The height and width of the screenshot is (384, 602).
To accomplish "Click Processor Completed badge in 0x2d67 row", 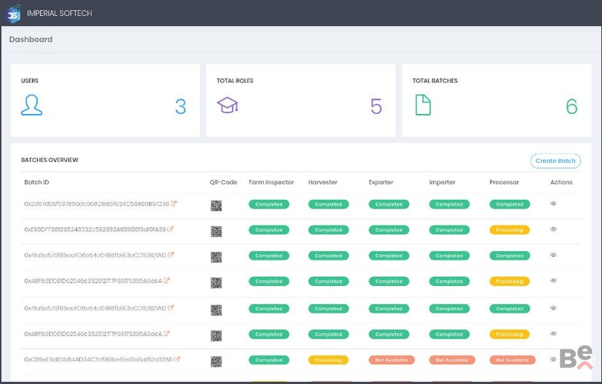I will tap(510, 204).
